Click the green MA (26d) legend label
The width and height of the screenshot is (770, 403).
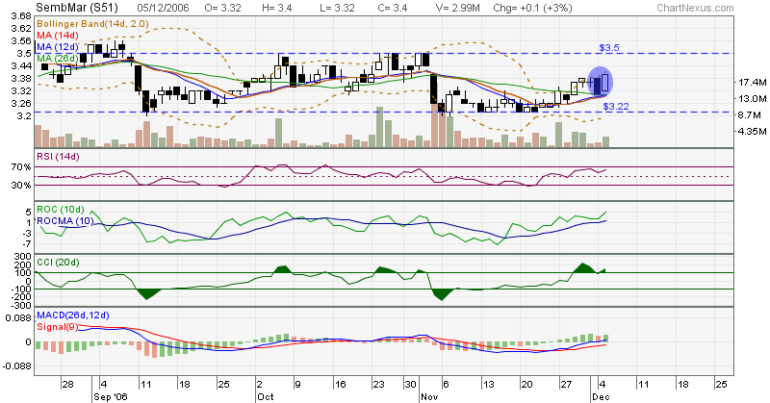[x=58, y=59]
